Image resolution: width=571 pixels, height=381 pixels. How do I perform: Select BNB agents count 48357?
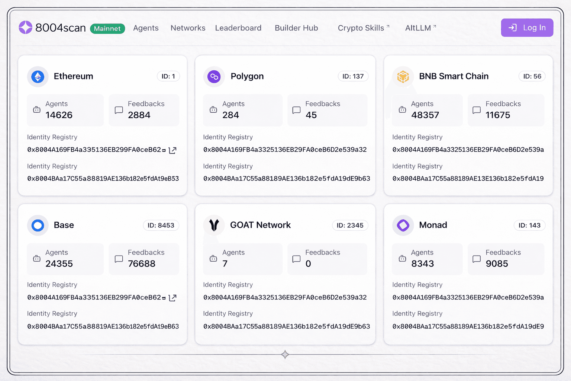pyautogui.click(x=425, y=115)
